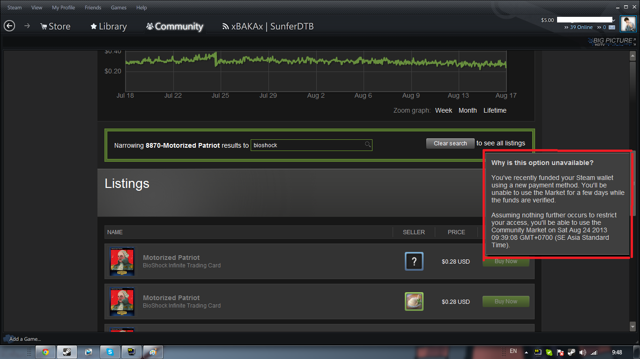This screenshot has width=640, height=359.
Task: Go back with the left arrow button
Action: point(9,26)
